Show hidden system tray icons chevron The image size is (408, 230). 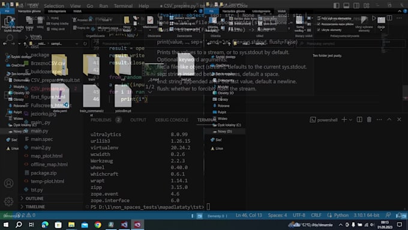coord(341,225)
